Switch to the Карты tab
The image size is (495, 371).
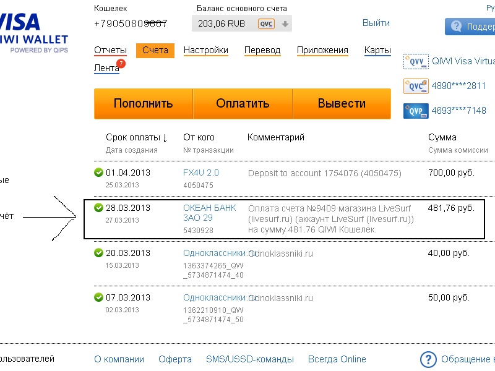click(x=377, y=50)
